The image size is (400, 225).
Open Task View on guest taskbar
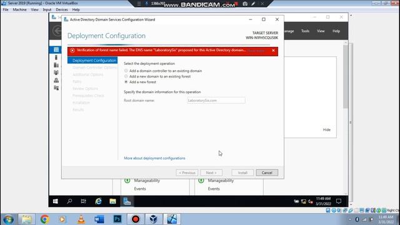click(x=83, y=201)
